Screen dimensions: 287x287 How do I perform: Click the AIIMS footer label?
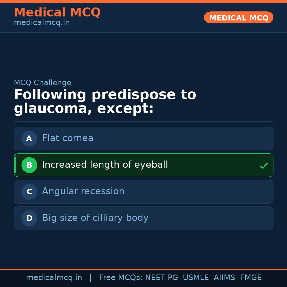pos(225,277)
